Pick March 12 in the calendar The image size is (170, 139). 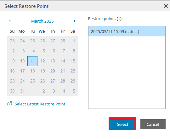(42, 61)
